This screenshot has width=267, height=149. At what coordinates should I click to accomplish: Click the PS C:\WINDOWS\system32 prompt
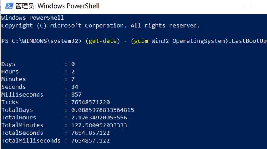click(41, 41)
